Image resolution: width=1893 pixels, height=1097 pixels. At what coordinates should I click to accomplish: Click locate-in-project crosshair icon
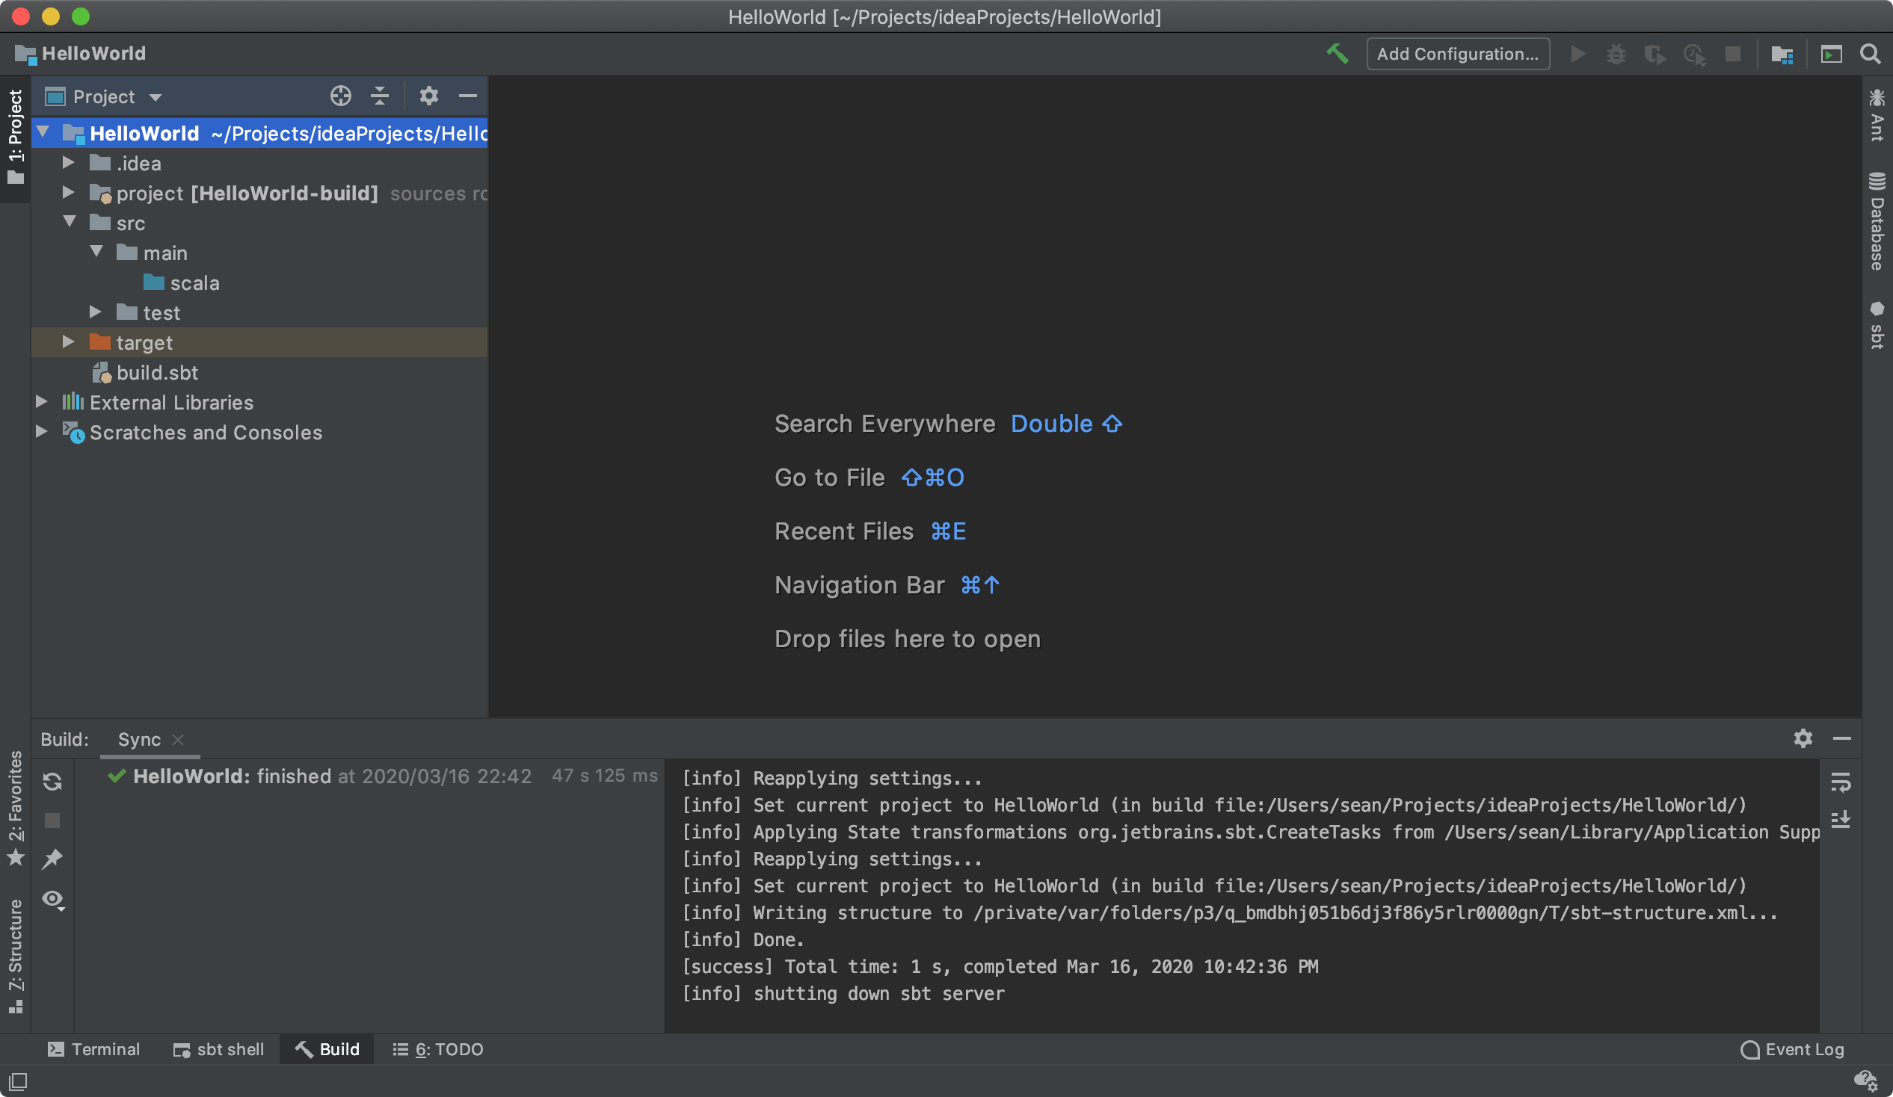pyautogui.click(x=340, y=96)
